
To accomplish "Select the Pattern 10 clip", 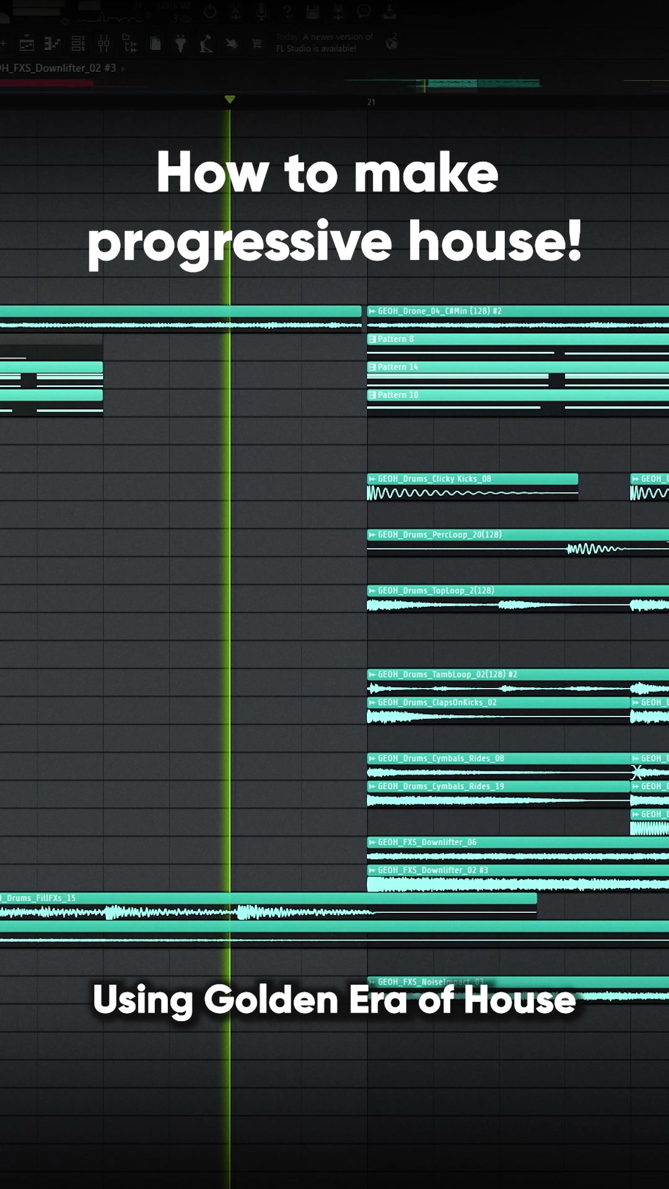I will click(518, 401).
